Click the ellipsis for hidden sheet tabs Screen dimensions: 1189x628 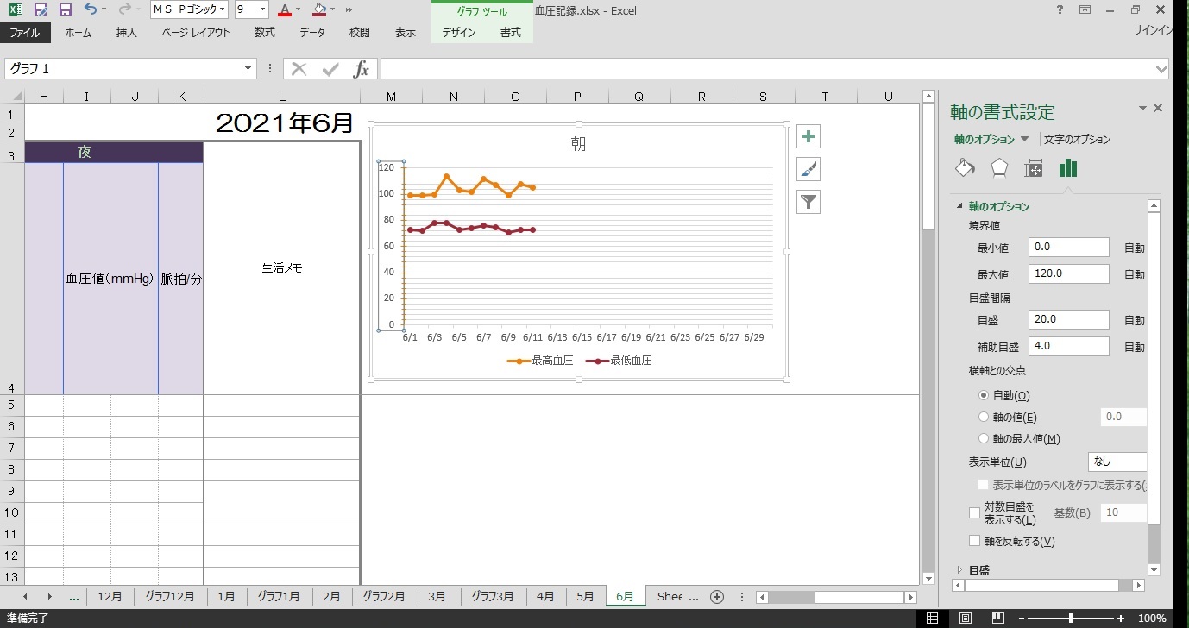coord(74,596)
